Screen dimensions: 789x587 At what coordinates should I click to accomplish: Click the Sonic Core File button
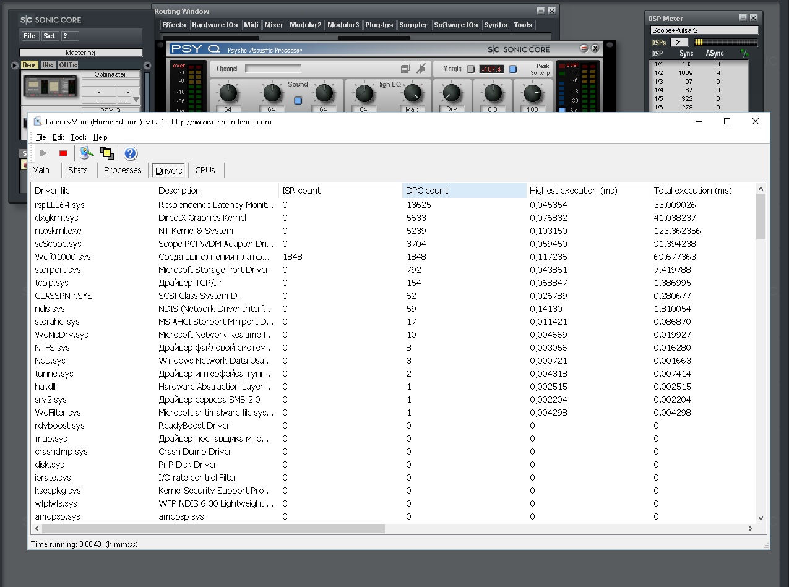coord(30,36)
